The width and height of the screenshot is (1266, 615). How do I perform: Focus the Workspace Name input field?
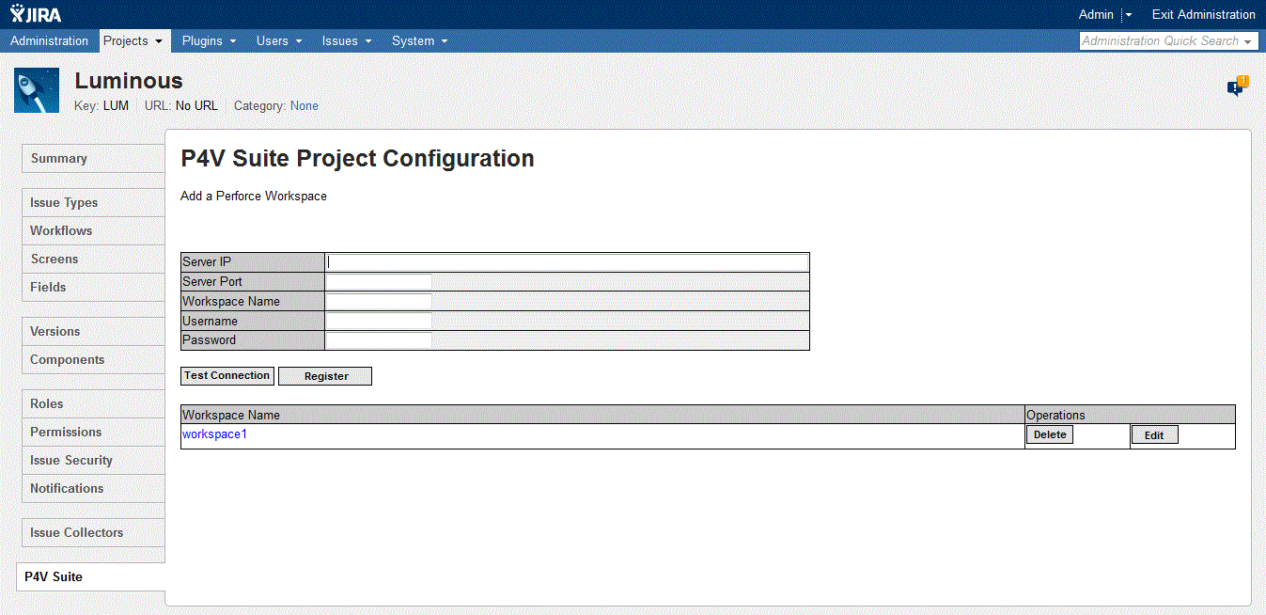pos(379,301)
